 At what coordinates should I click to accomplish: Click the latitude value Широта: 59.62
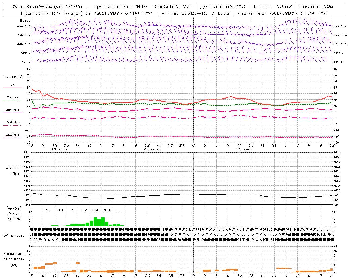tap(272, 7)
